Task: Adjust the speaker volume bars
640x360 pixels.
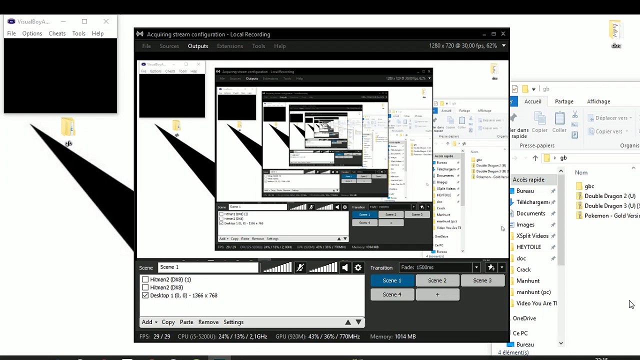Action: tap(323, 268)
